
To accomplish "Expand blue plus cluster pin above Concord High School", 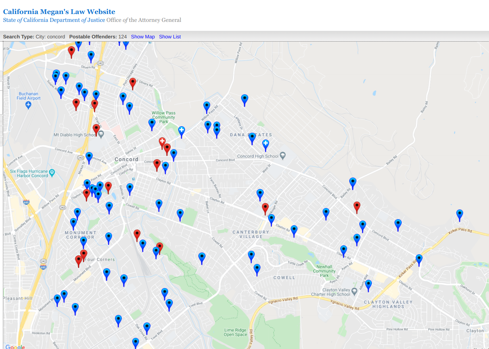I will pyautogui.click(x=266, y=144).
